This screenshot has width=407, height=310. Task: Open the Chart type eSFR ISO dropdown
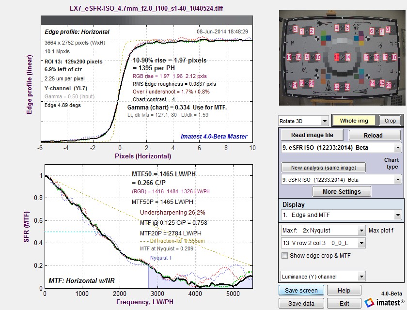point(341,180)
